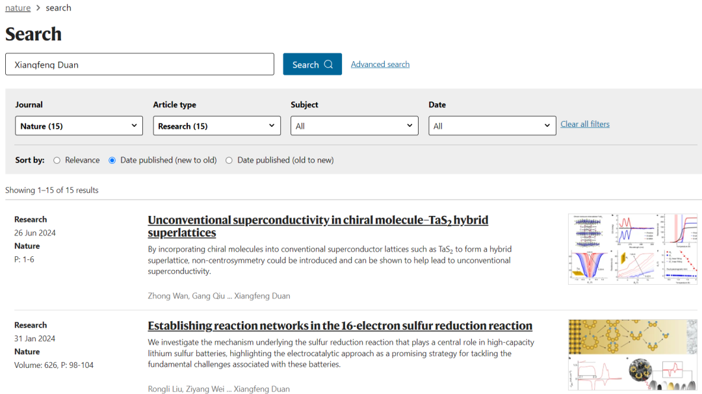Click the '26 Jun 2024' date text
The width and height of the screenshot is (702, 394).
click(x=35, y=233)
